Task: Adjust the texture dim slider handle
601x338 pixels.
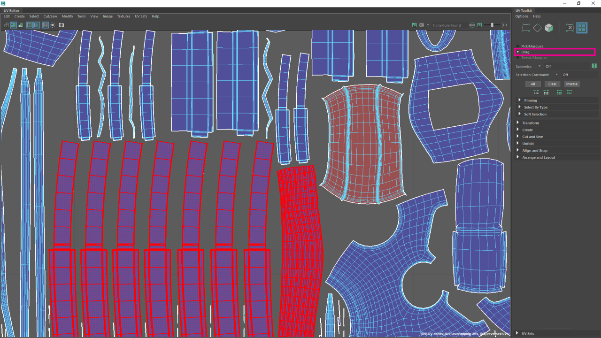Action: tap(492, 25)
